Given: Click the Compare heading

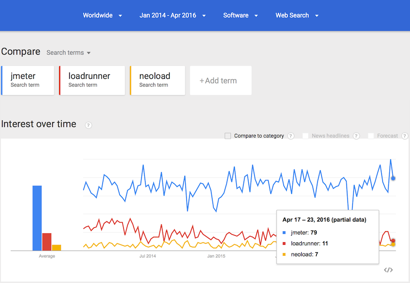Looking at the screenshot, I should pos(21,52).
